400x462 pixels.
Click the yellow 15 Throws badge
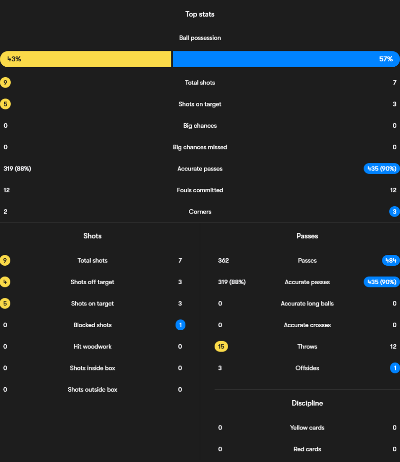pyautogui.click(x=221, y=346)
